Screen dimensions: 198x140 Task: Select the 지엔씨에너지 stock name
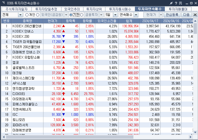click(x=22, y=110)
